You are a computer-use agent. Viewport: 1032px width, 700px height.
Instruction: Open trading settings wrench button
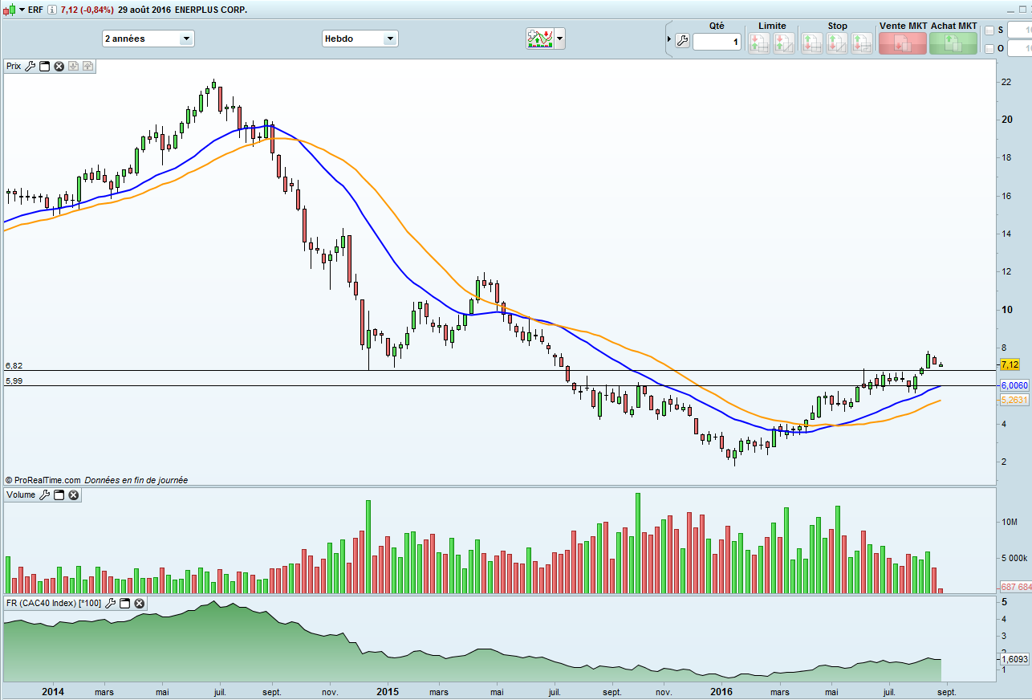coord(682,41)
